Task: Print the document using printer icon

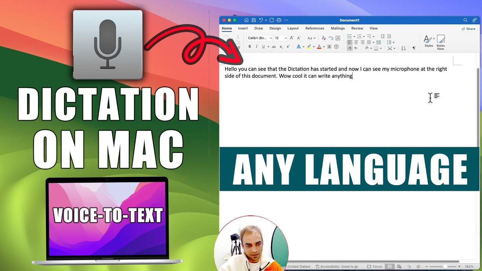Action: [279, 20]
